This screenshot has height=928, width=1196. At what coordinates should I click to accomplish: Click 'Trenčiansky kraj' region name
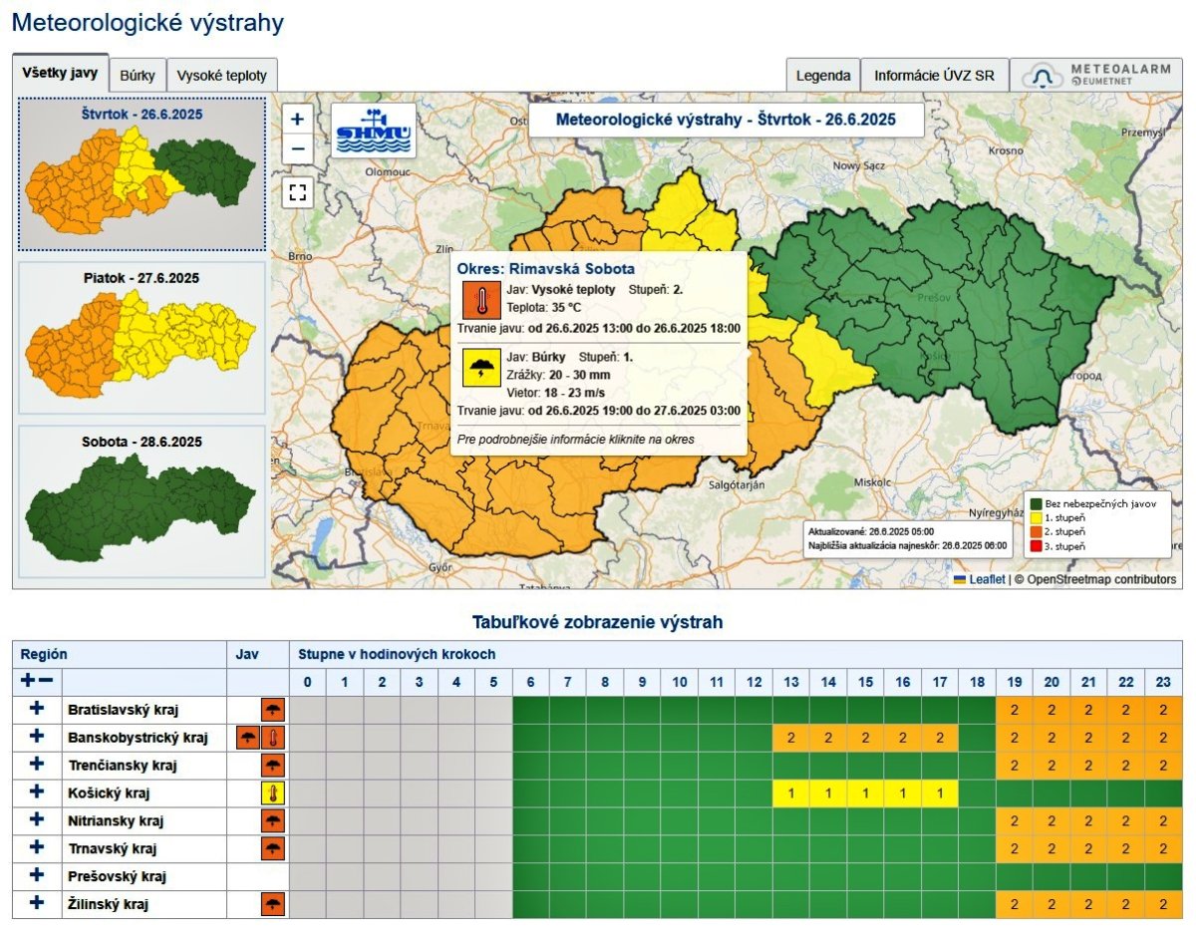[122, 766]
